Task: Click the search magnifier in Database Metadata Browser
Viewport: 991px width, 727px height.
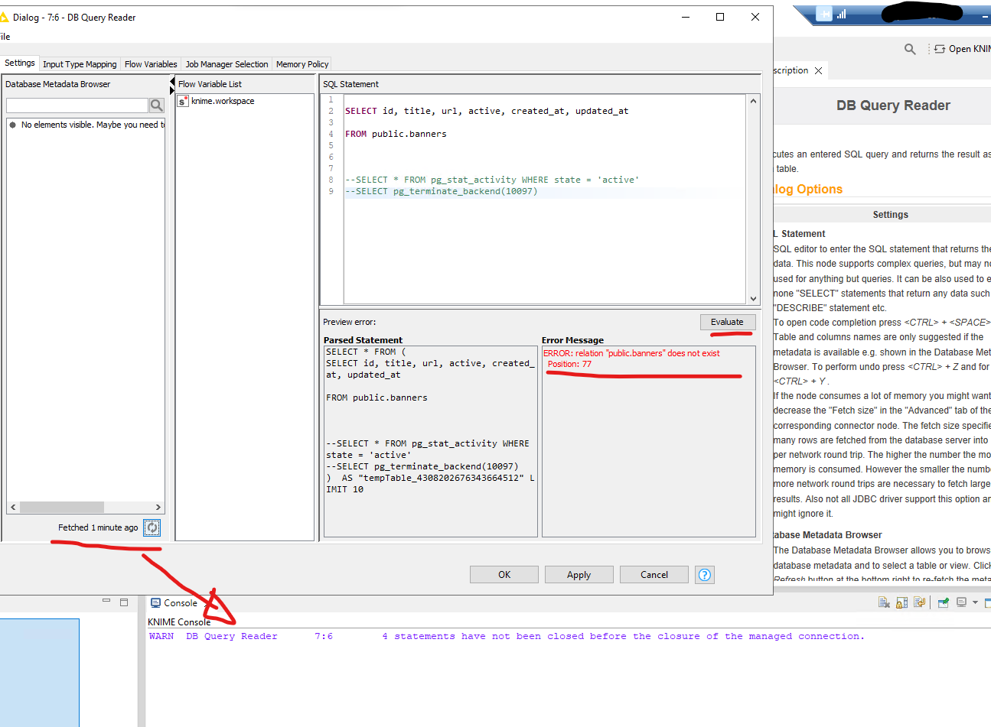Action: (157, 105)
